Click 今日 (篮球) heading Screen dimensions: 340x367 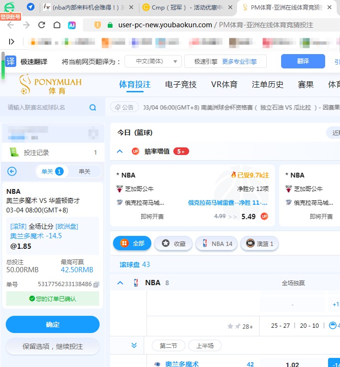click(x=135, y=133)
